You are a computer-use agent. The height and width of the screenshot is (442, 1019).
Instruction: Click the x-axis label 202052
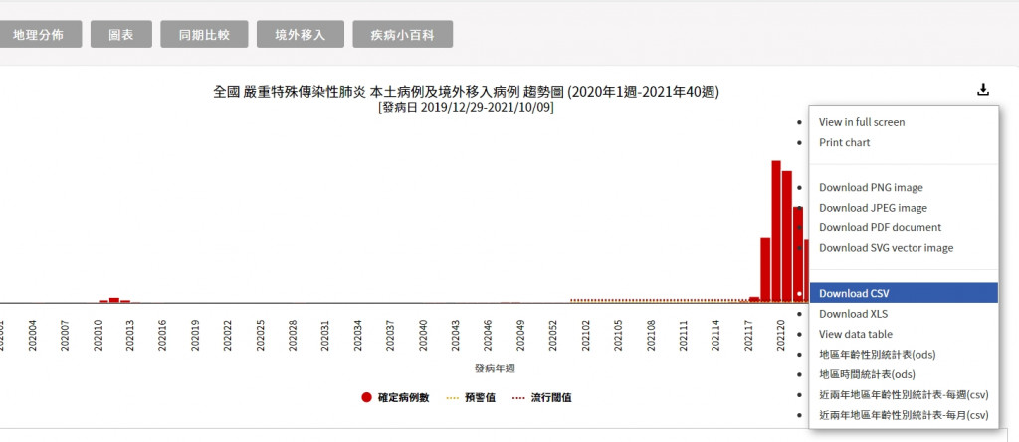pos(553,335)
